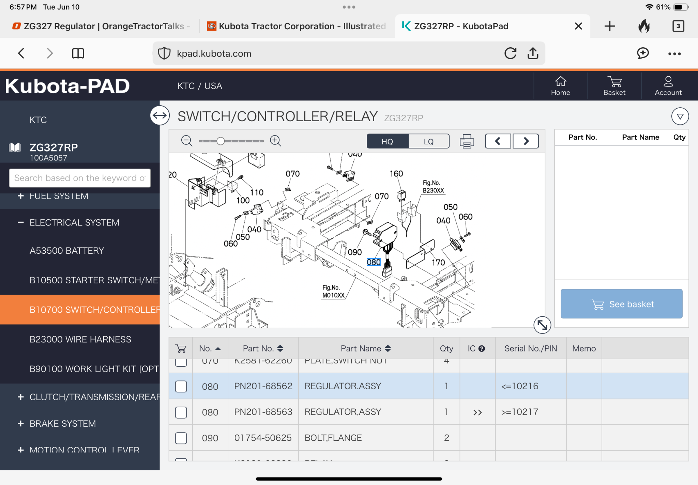Check the box for 01754-50625 bolt
Image resolution: width=698 pixels, height=485 pixels.
[181, 438]
